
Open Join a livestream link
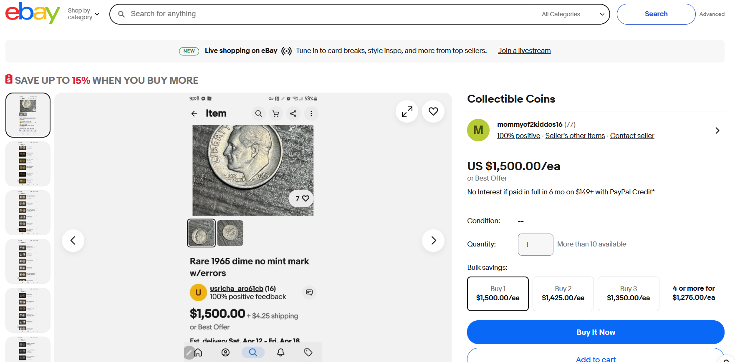coord(524,51)
